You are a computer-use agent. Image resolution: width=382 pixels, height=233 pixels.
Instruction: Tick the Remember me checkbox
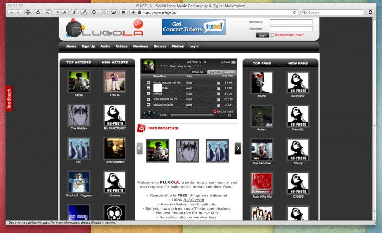(x=272, y=35)
